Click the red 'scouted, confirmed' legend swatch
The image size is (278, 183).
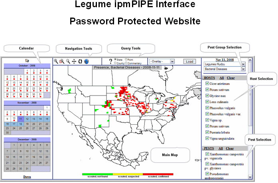tap(158, 174)
